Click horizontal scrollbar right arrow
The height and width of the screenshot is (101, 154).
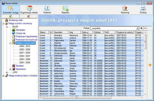pyautogui.click(x=142, y=97)
